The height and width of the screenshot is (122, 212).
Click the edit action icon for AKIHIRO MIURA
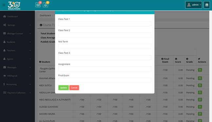(200, 114)
